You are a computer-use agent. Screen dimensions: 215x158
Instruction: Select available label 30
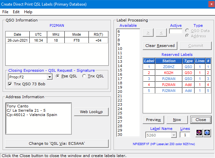(x=128, y=135)
